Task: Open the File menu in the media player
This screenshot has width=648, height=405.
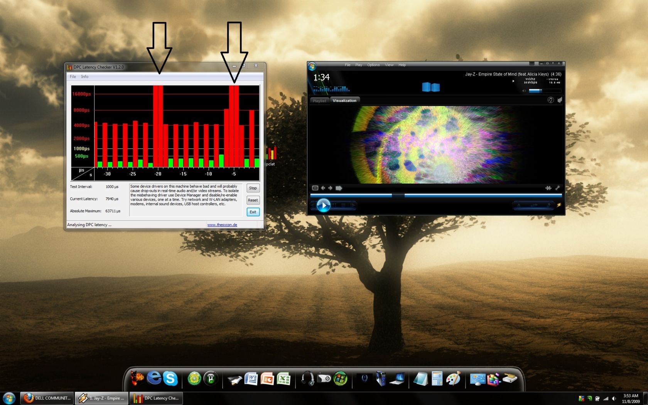Action: (348, 65)
